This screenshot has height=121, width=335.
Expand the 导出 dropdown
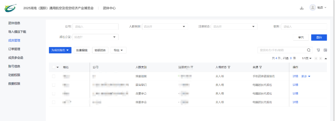coord(118,50)
